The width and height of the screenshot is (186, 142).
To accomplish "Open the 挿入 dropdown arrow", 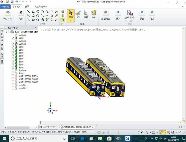I will pyautogui.click(x=118, y=22).
